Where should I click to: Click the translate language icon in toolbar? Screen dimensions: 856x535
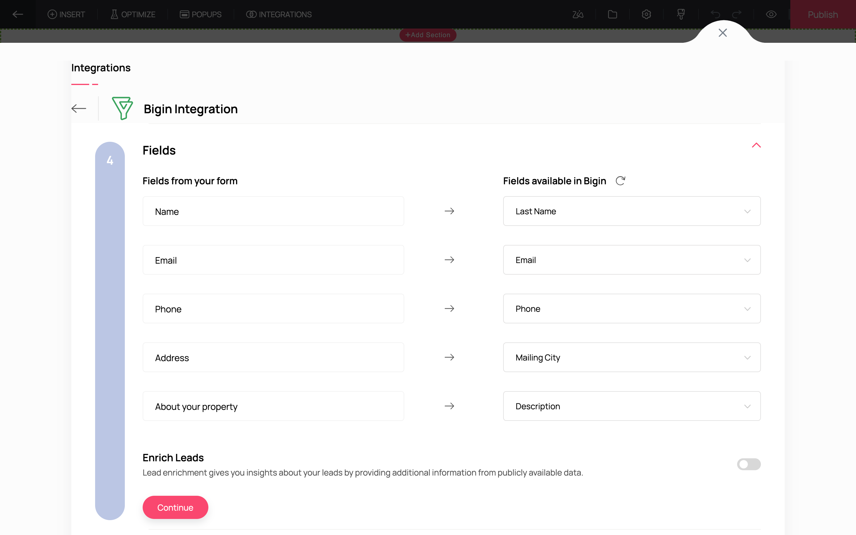[578, 15]
